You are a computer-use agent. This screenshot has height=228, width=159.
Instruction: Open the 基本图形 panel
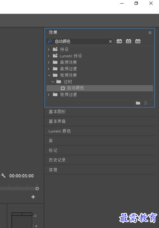[100, 112]
